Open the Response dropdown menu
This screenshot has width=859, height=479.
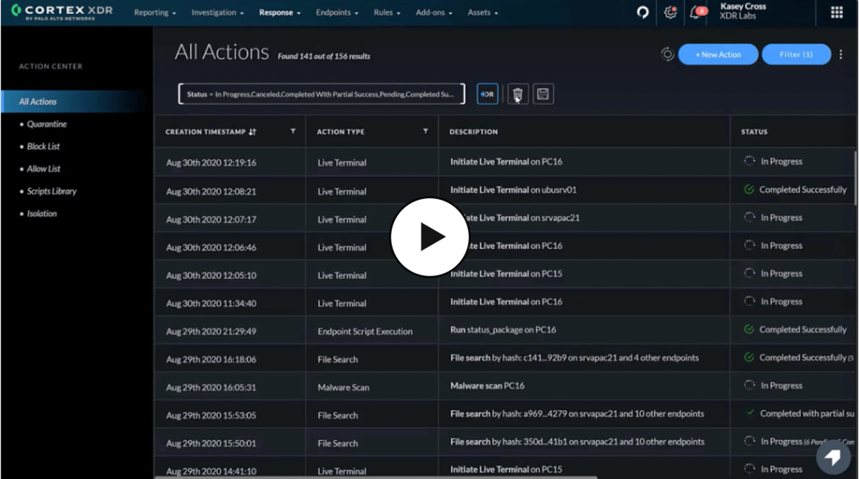coord(280,13)
